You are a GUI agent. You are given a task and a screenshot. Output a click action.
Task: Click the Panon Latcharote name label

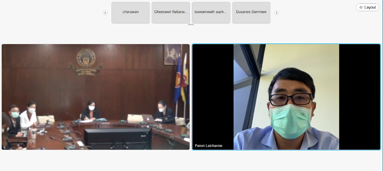click(209, 146)
